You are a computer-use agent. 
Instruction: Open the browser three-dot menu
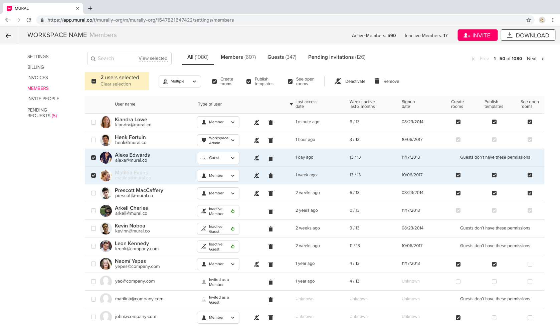[553, 20]
